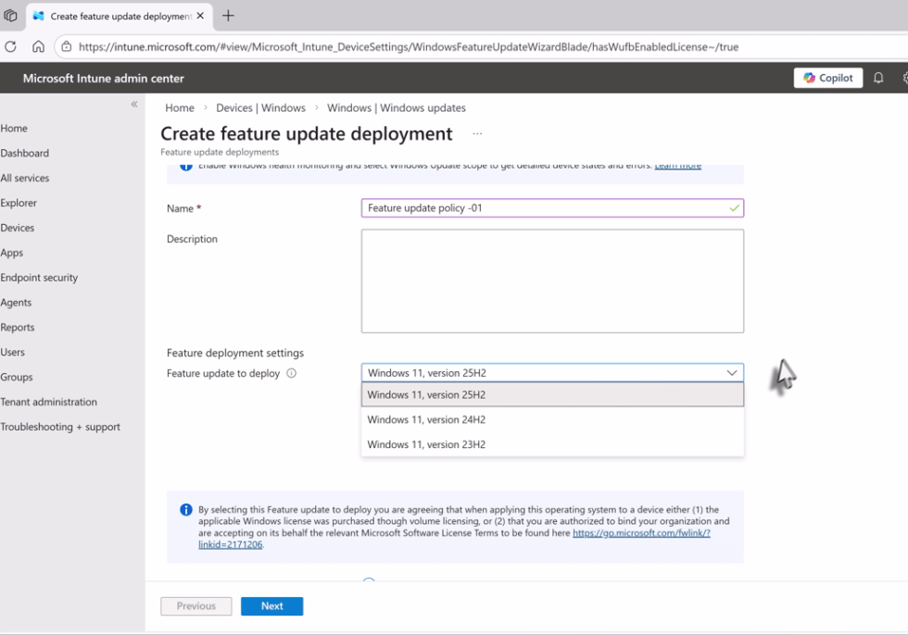
Task: Toggle the Feature update to deploy dropdown
Action: tap(552, 373)
